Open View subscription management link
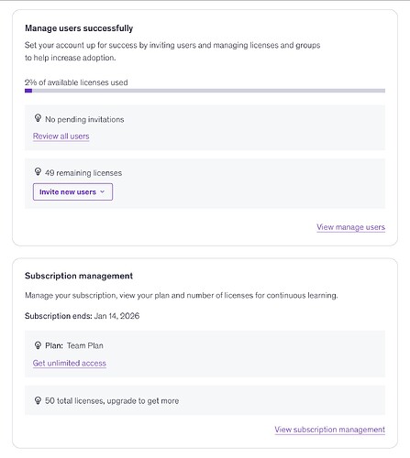 (329, 430)
